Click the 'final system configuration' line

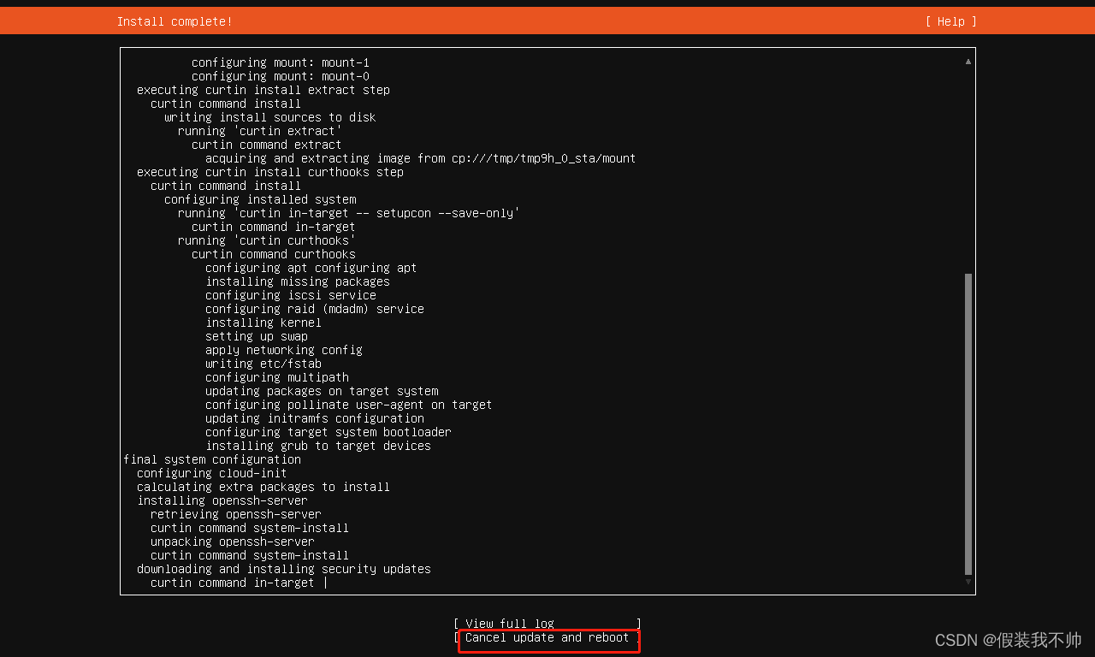pyautogui.click(x=212, y=459)
